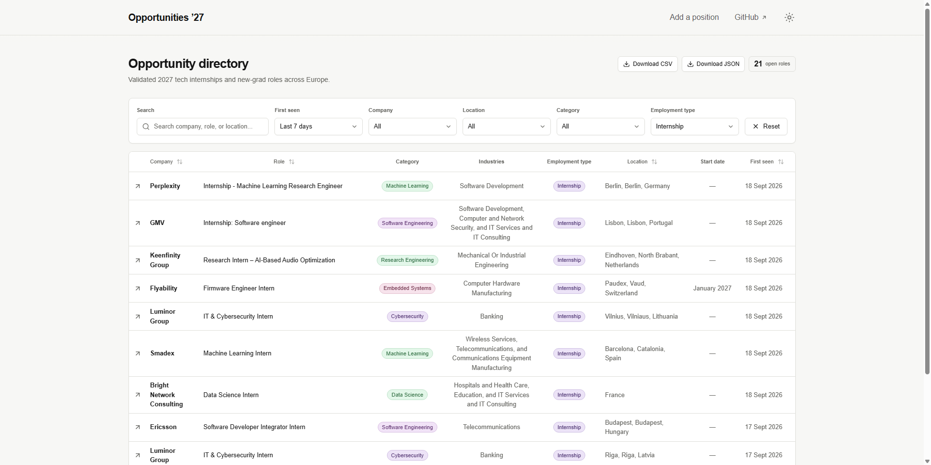The height and width of the screenshot is (465, 931).
Task: Click the Research Engineering category tag
Action: 407,260
